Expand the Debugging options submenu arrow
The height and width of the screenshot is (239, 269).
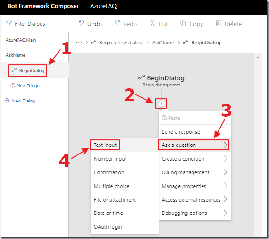[225, 213]
